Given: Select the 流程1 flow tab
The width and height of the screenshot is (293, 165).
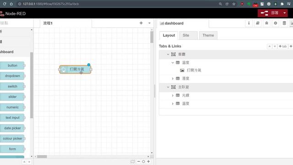Looking at the screenshot, I should tap(66, 23).
